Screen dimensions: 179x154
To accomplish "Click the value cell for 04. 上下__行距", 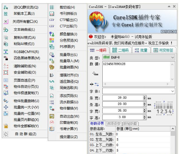I will (x=143, y=150).
